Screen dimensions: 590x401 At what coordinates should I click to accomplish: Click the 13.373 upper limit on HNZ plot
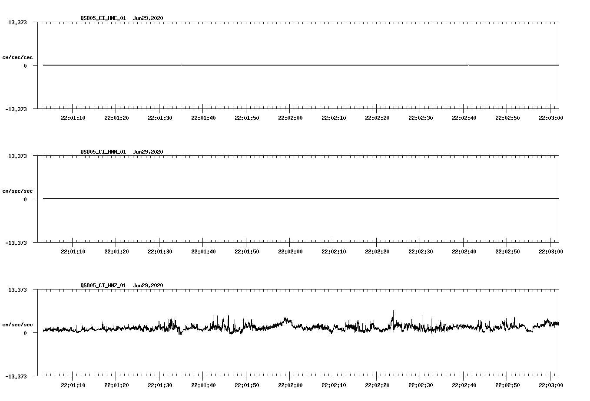point(17,290)
